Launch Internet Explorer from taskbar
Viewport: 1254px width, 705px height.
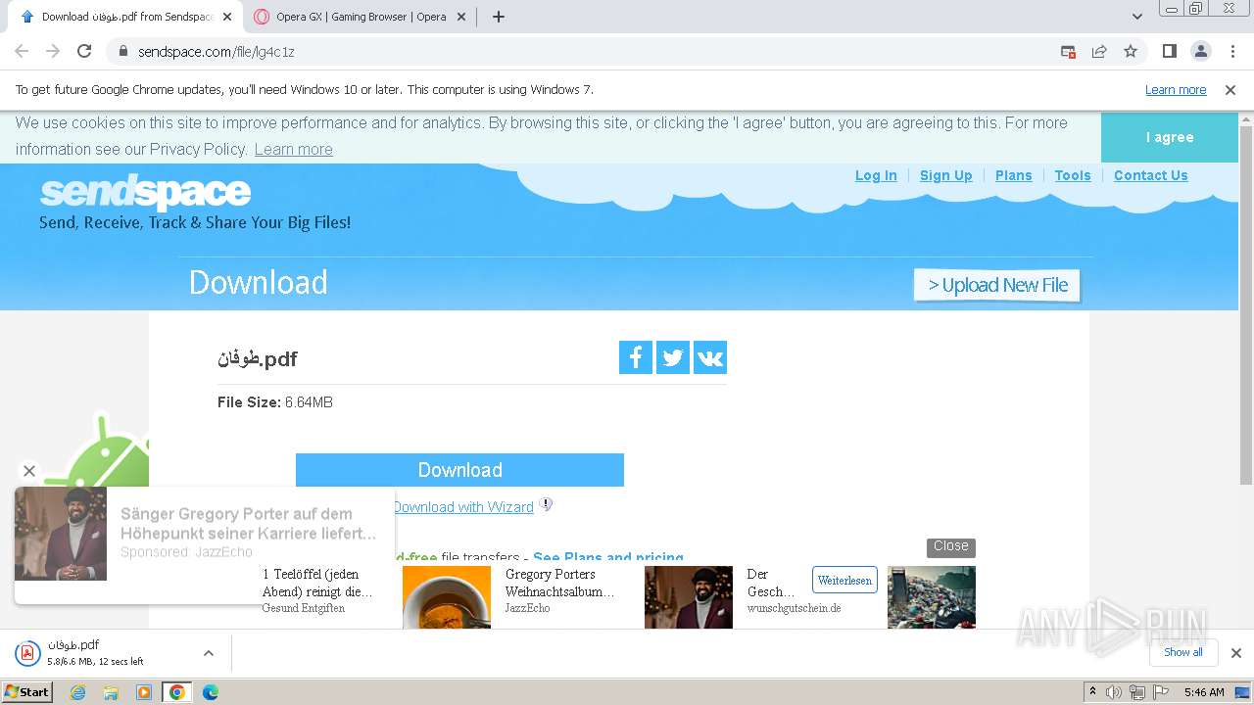[77, 692]
